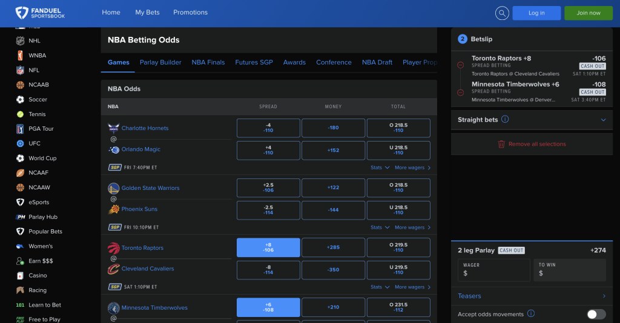
Task: Click the eSports shield icon
Action: point(20,202)
